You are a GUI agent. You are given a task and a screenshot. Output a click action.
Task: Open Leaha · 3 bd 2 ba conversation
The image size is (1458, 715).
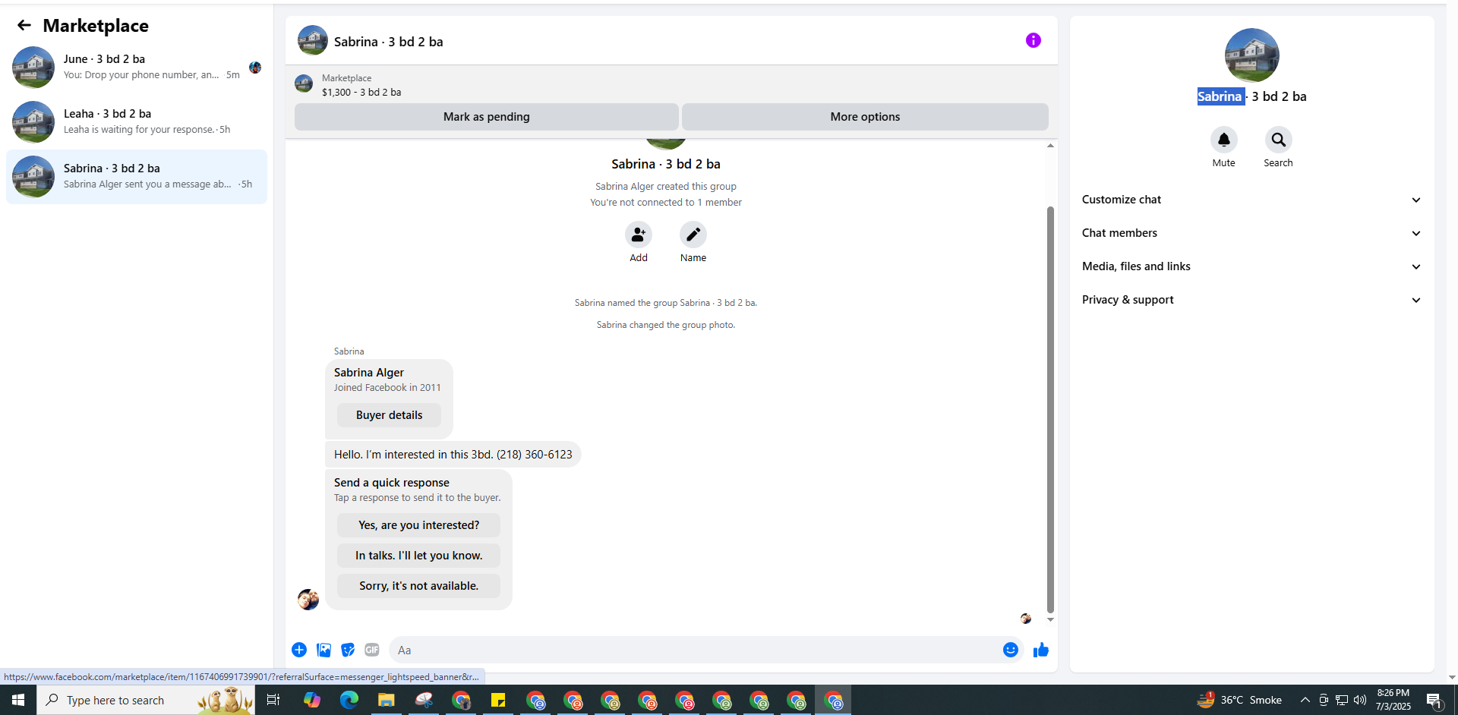click(137, 121)
